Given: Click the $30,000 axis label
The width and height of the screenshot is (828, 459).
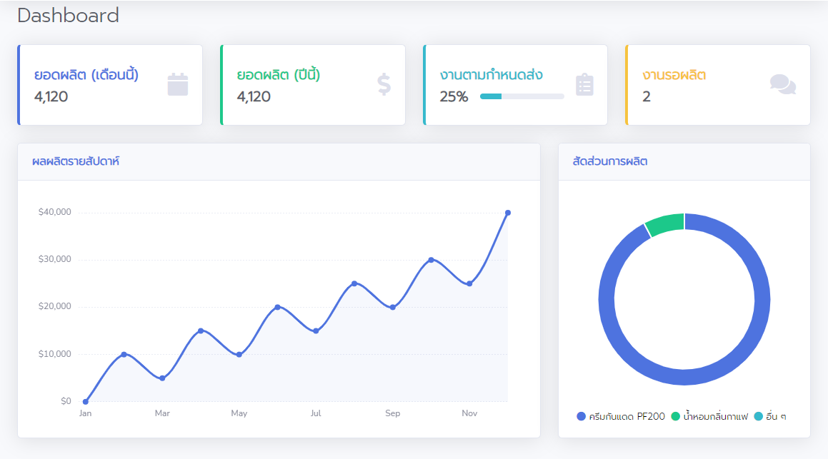Looking at the screenshot, I should coord(55,259).
